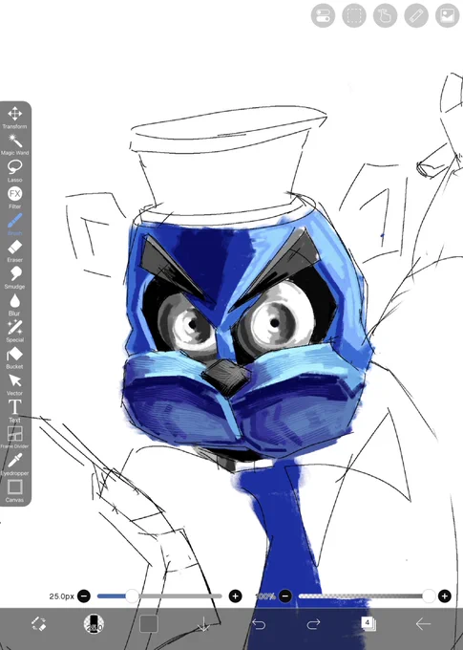
Task: Redo the last stroke
Action: [x=313, y=624]
